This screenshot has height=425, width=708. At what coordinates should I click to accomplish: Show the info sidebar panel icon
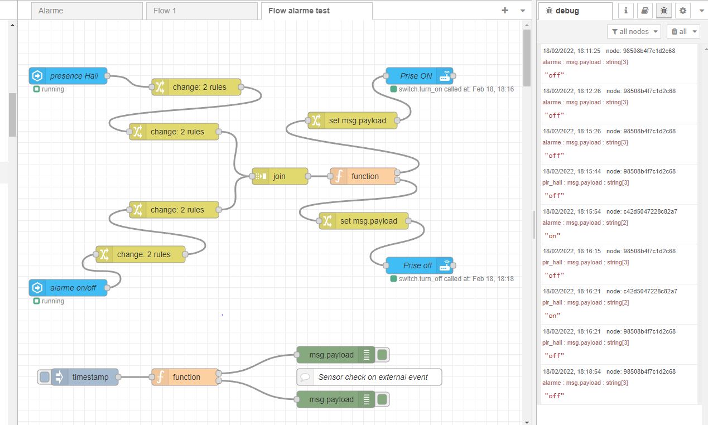(626, 11)
